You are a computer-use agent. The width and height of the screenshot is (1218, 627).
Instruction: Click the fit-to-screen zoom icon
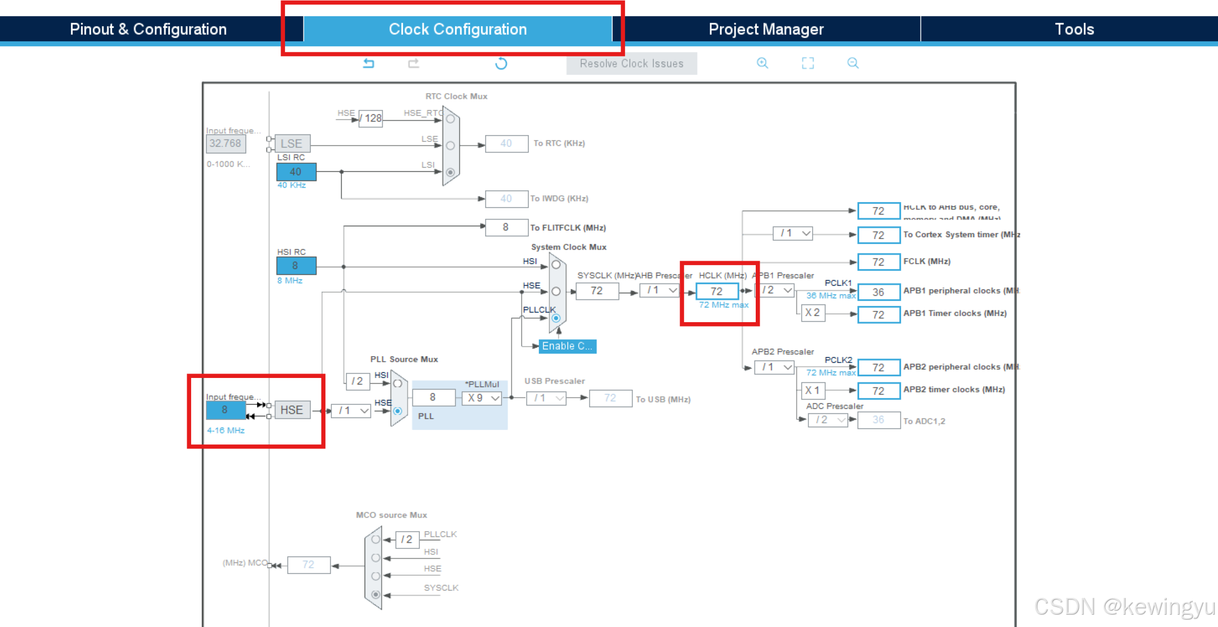[x=808, y=63]
